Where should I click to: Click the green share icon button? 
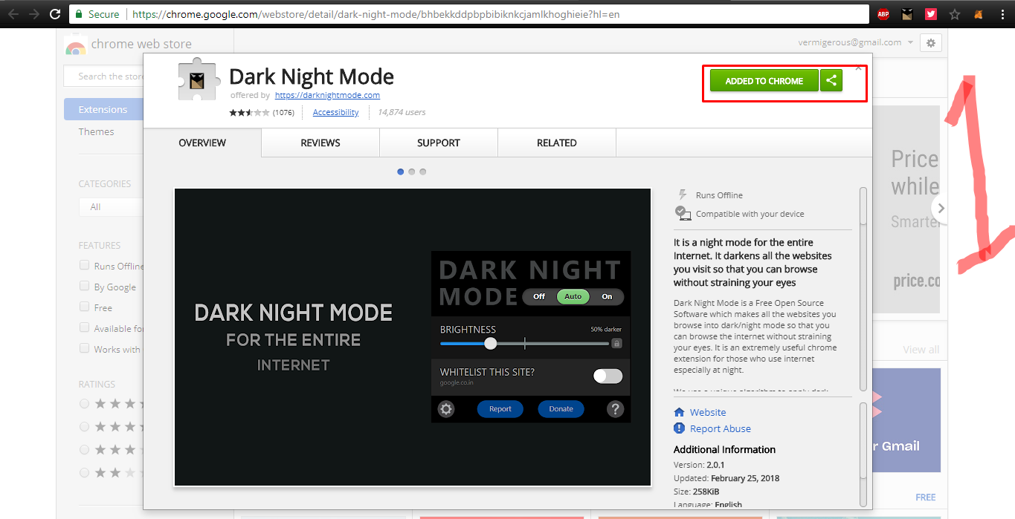(x=831, y=81)
